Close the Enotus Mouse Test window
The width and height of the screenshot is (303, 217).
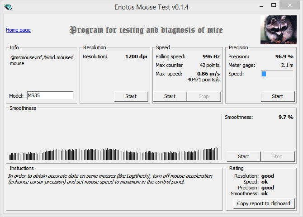click(290, 5)
